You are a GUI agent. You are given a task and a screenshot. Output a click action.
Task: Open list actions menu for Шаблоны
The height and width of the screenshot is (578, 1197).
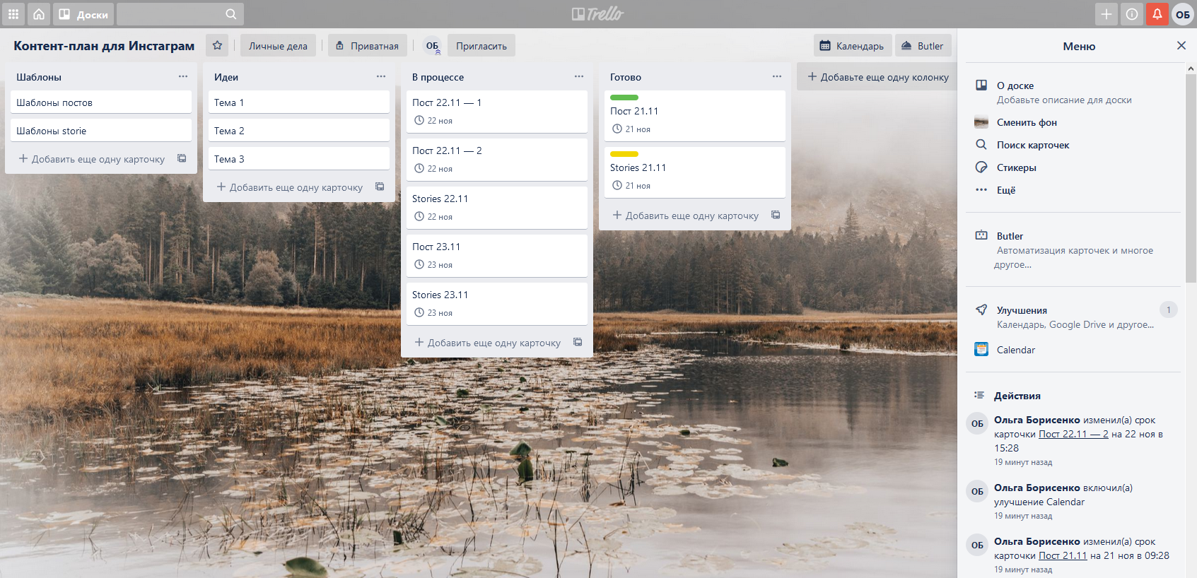[x=183, y=76]
